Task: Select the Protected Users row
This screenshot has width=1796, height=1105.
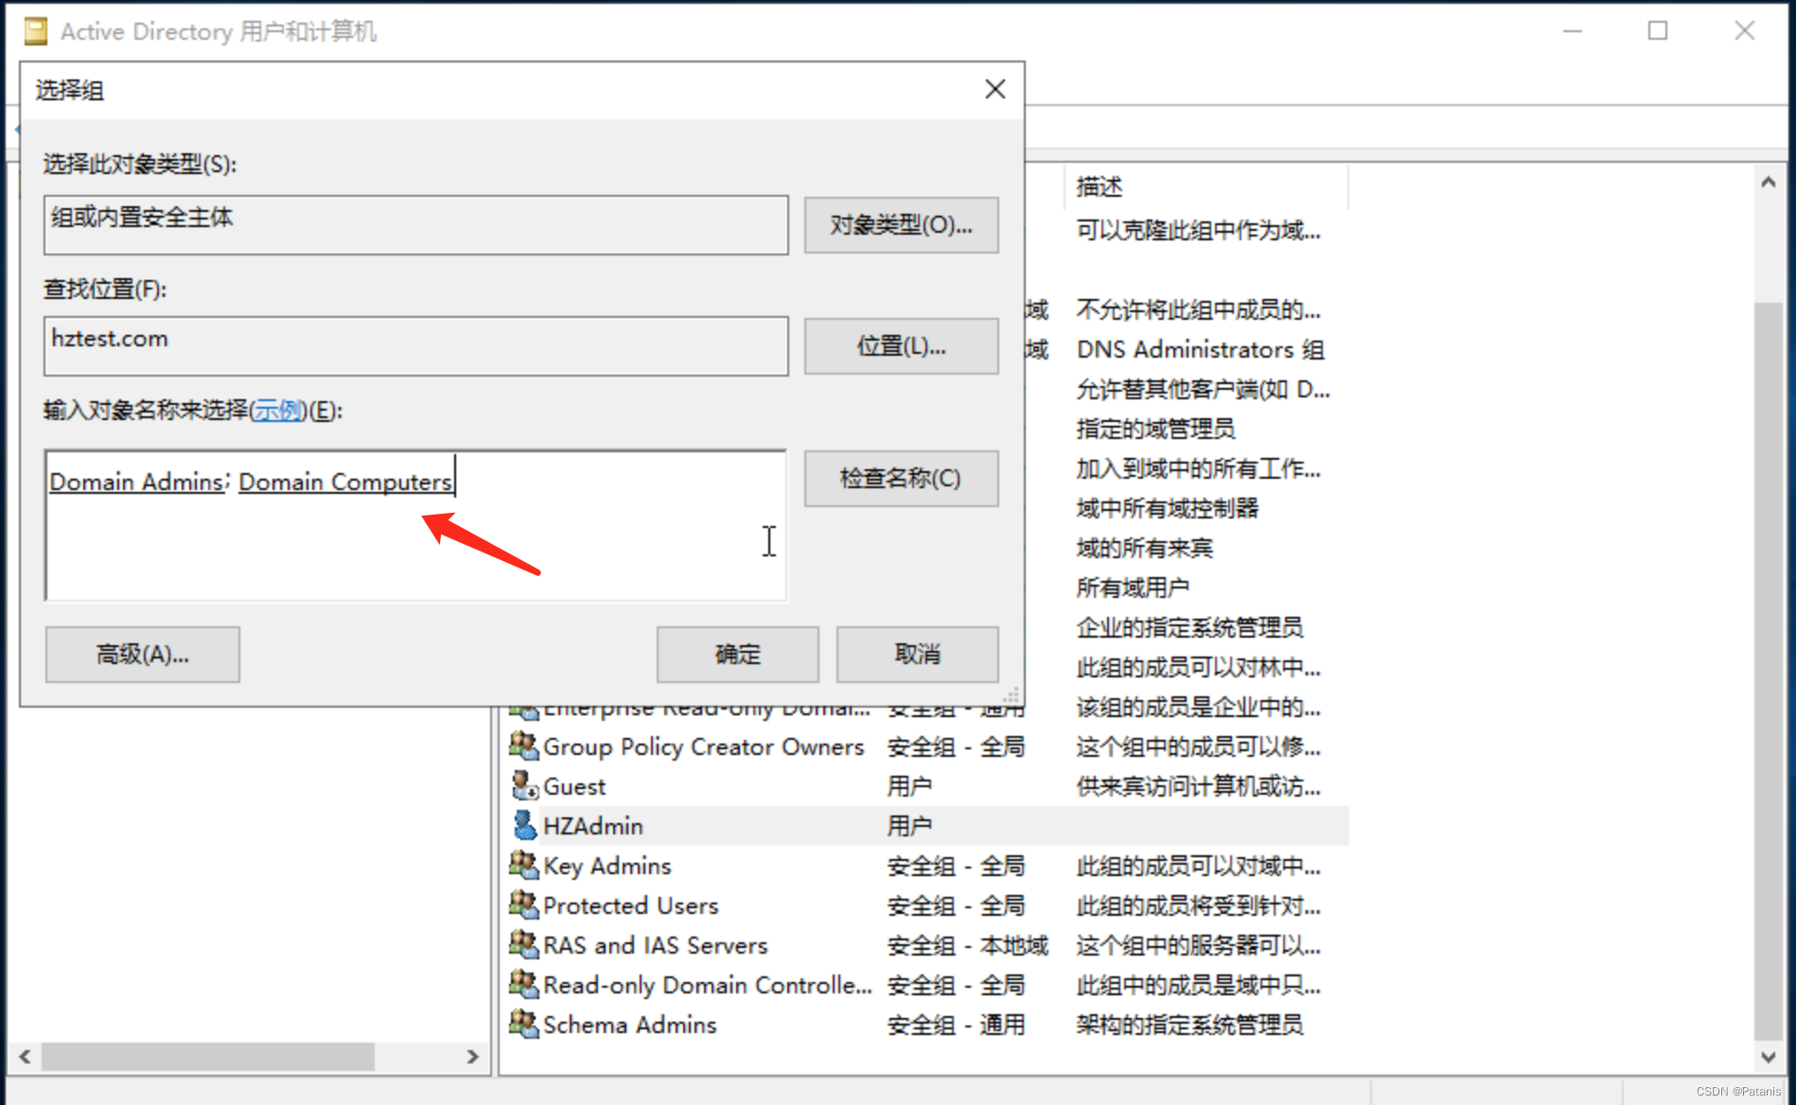Action: click(928, 905)
